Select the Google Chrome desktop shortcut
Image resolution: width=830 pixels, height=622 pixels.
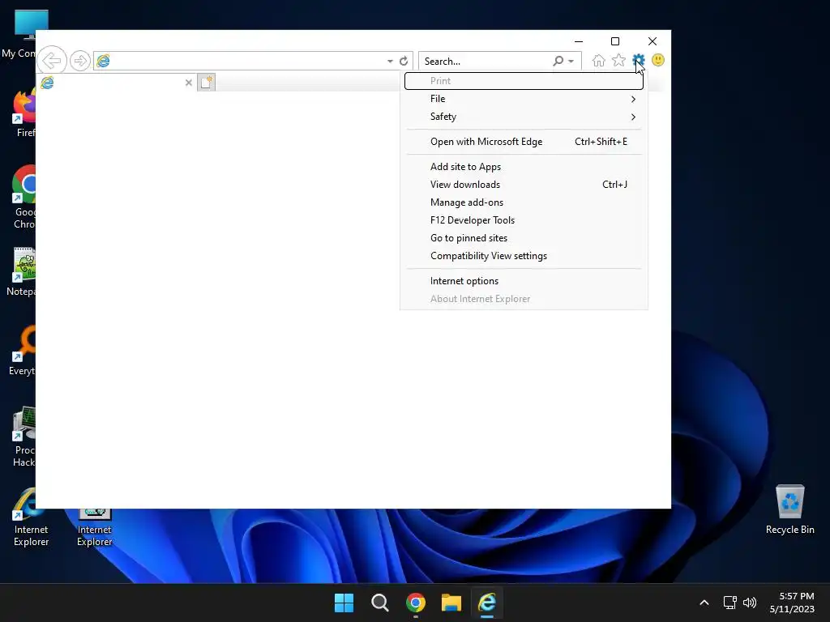(24, 198)
